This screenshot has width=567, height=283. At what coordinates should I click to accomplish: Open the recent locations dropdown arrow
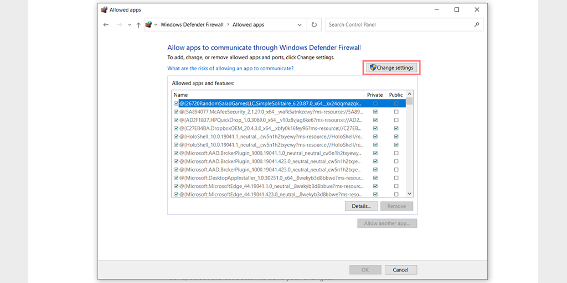(x=129, y=25)
